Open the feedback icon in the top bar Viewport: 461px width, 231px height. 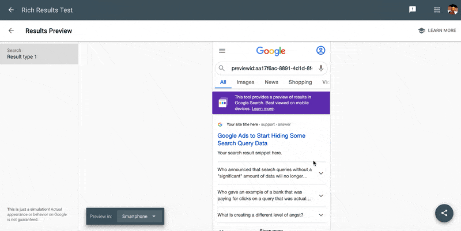pyautogui.click(x=413, y=10)
